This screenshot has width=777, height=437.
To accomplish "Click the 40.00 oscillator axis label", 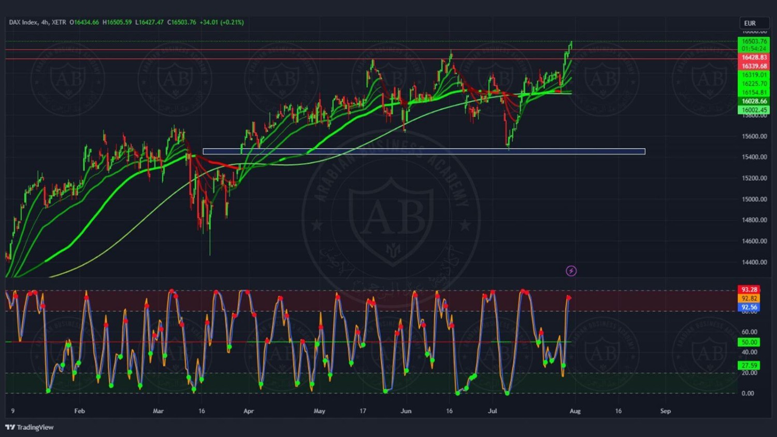I will 749,352.
